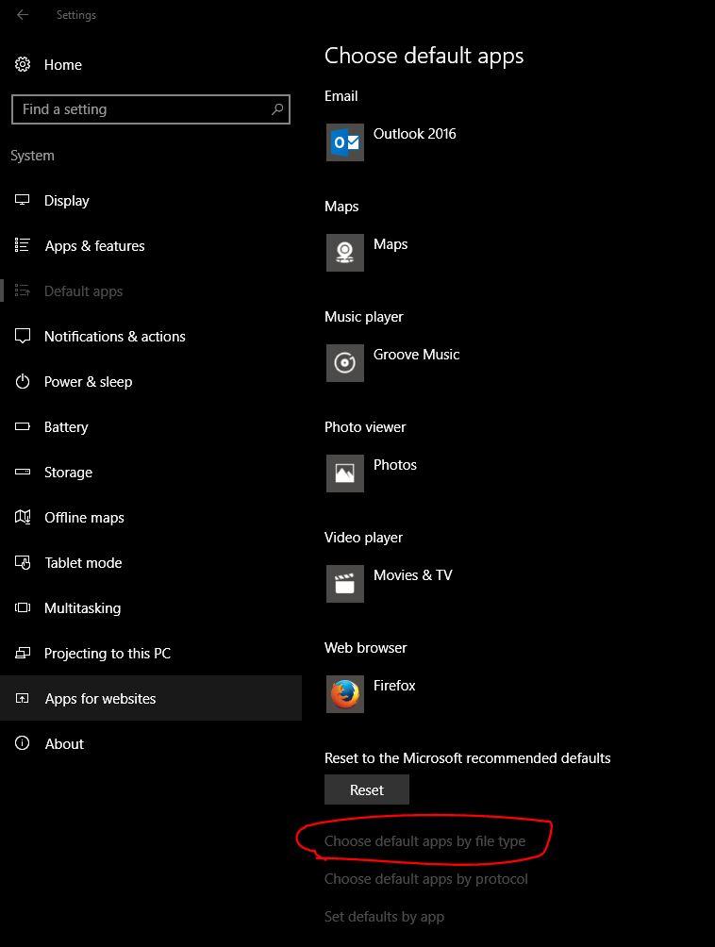Click the Firefox browser icon
This screenshot has width=715, height=947.
click(x=345, y=694)
